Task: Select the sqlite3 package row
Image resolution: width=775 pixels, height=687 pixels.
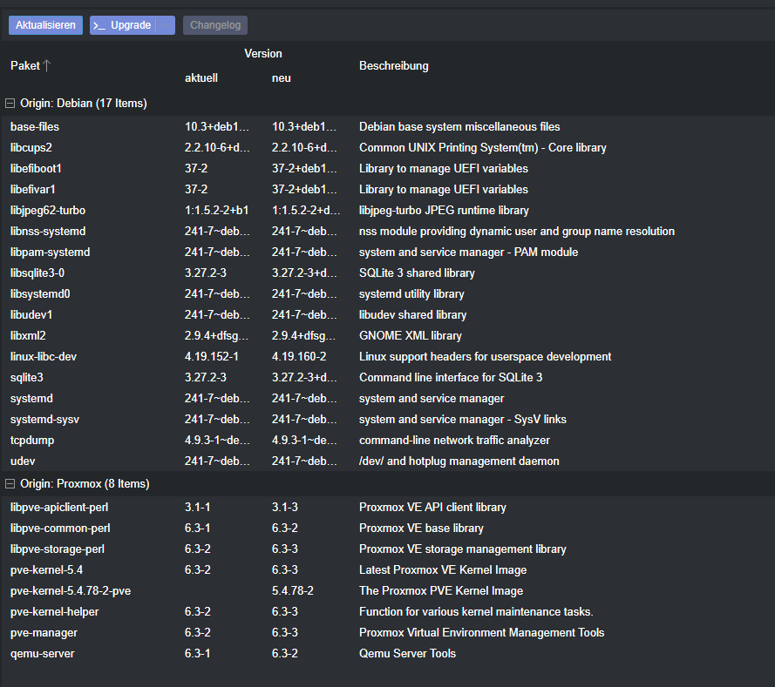Action: (387, 378)
